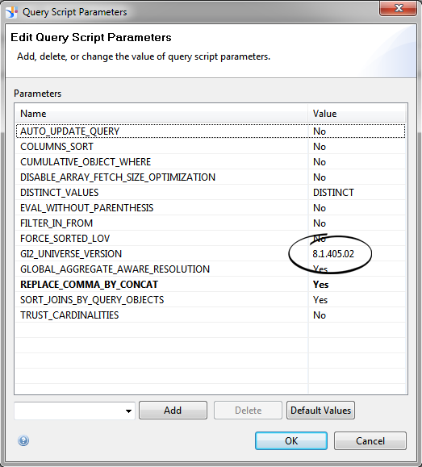Cancel the parameter dialog
The height and width of the screenshot is (467, 422).
click(370, 441)
